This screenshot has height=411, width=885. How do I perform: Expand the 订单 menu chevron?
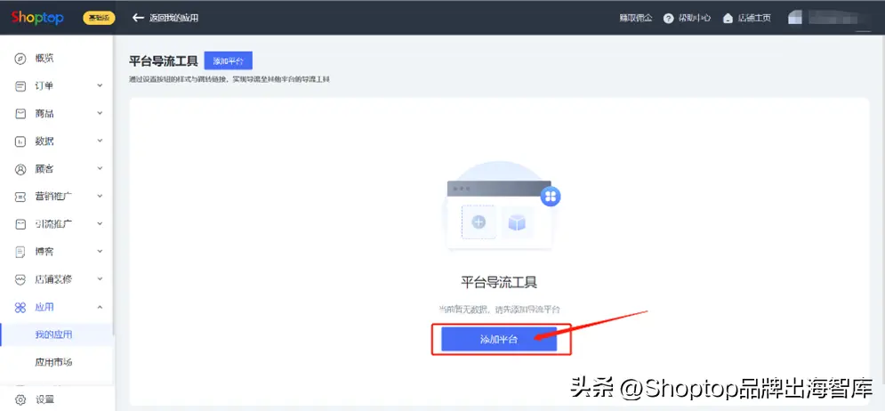pos(100,85)
